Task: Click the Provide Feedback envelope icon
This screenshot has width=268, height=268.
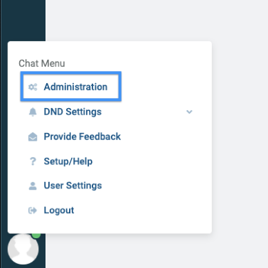Action: (x=33, y=136)
